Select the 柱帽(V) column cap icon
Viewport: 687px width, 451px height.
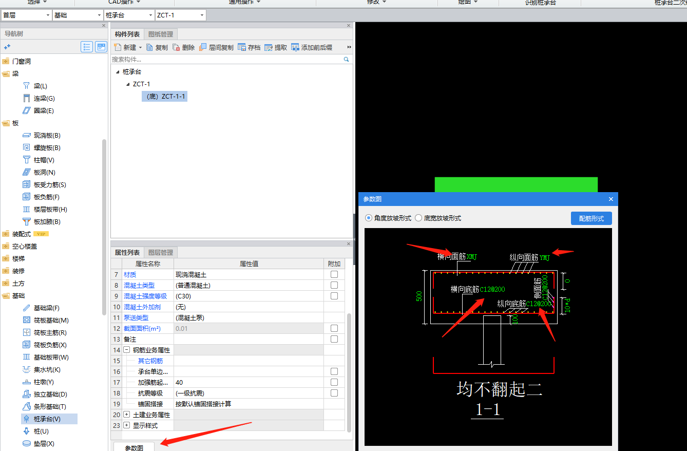click(x=27, y=160)
